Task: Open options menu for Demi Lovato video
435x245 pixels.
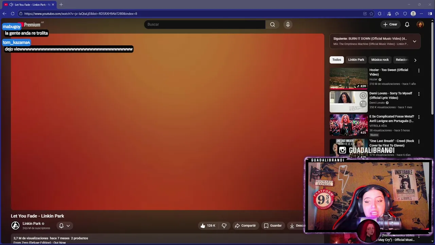Action: pyautogui.click(x=419, y=94)
